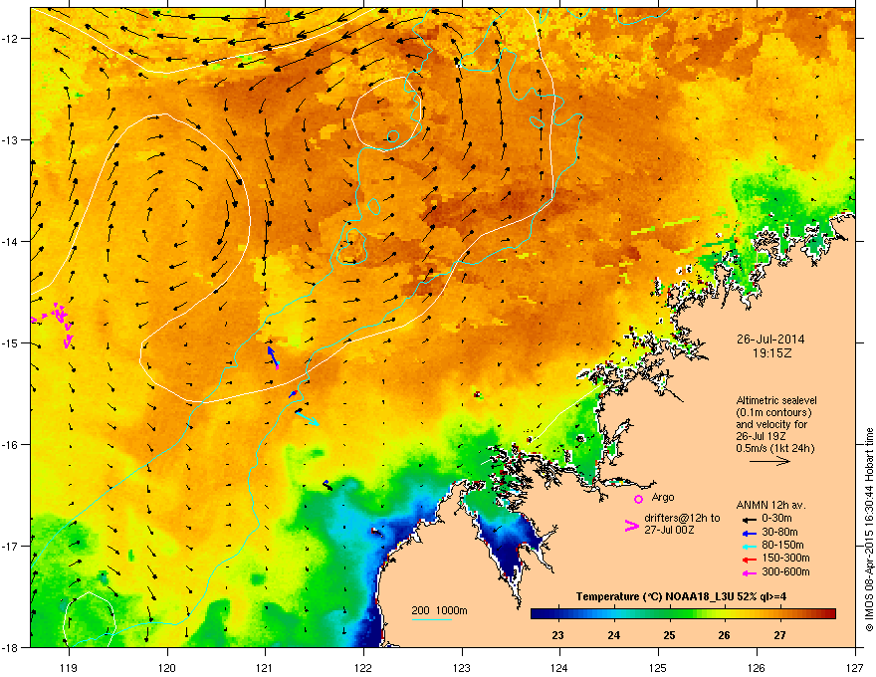Screen dimensions: 876x677
Task: Click the magenta Argo circle symbol in legend
Action: tap(638, 499)
